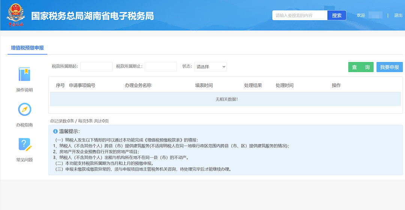
Task: Select the 增值税预缴申报 tab
Action: click(x=27, y=48)
